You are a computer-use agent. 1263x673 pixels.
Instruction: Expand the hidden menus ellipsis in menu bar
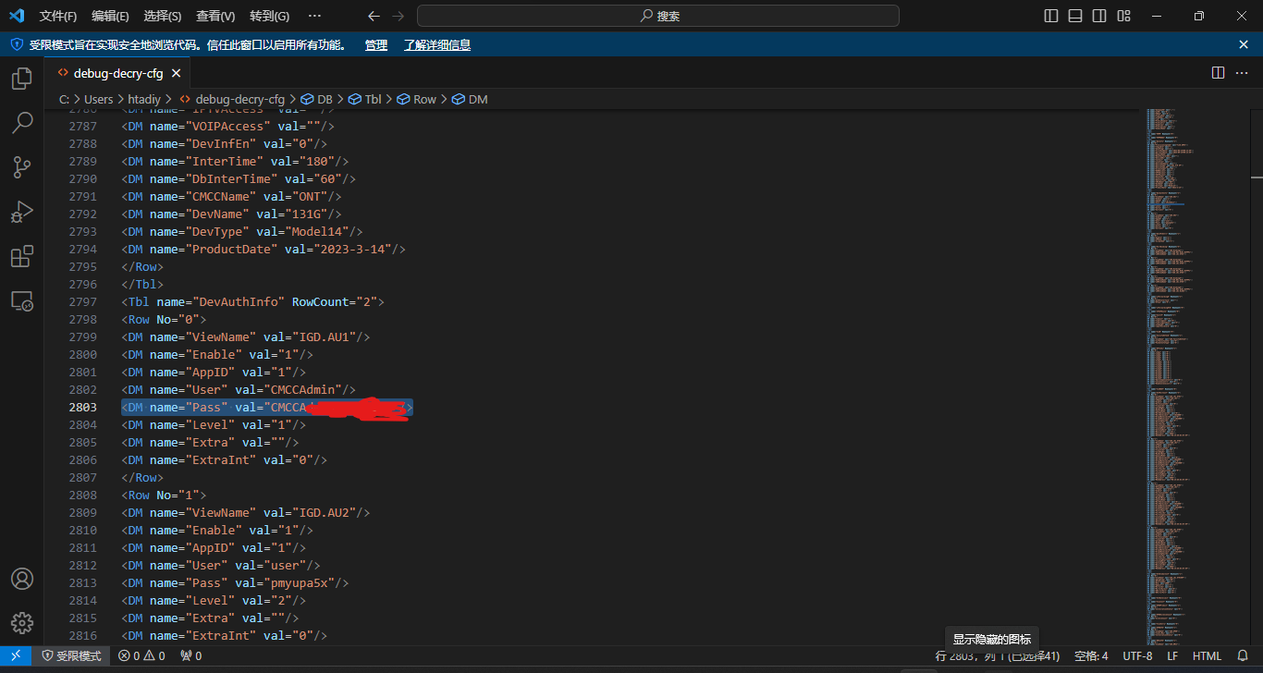point(314,16)
